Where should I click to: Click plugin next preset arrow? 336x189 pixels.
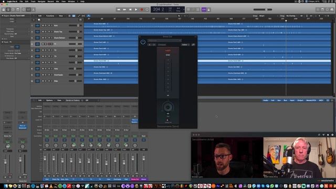(154, 45)
